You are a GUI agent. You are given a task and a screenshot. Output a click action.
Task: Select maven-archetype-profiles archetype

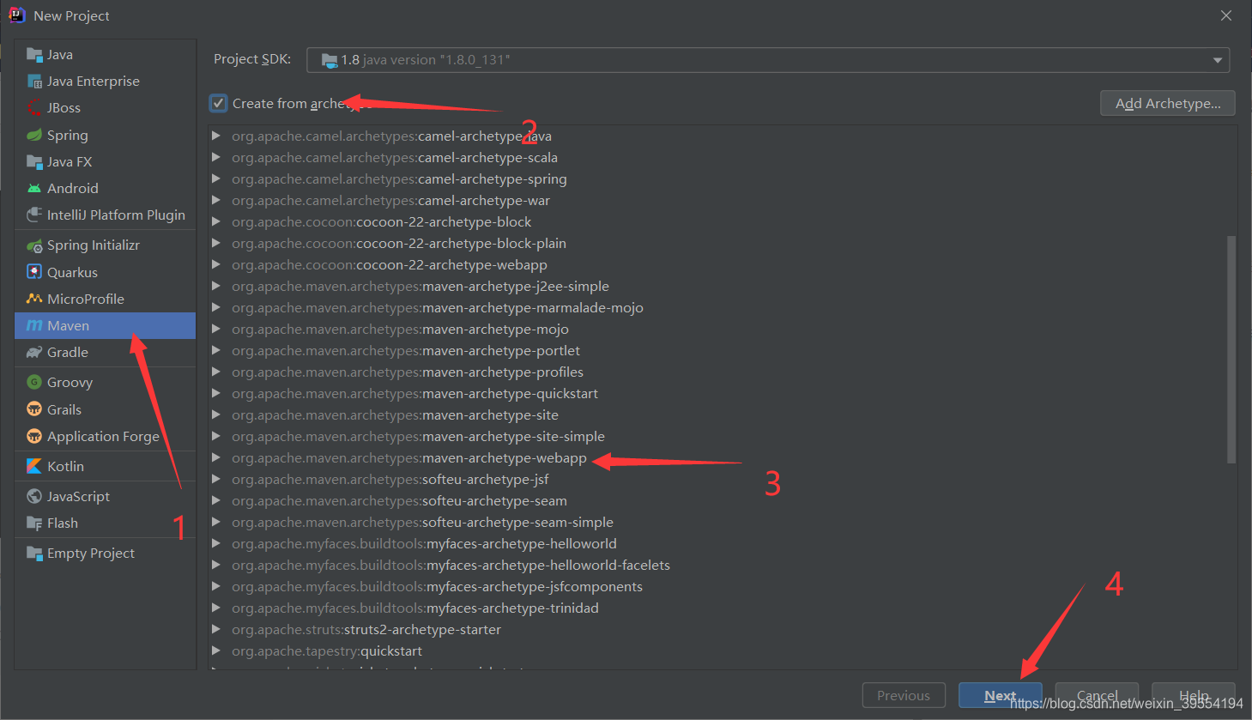[408, 372]
